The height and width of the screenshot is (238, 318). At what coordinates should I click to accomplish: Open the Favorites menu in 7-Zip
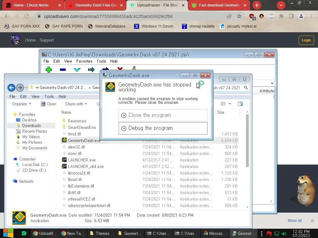(84, 61)
